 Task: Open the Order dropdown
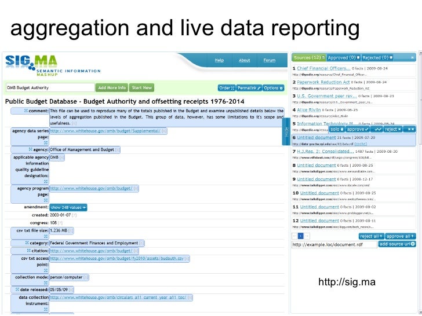tap(227, 88)
